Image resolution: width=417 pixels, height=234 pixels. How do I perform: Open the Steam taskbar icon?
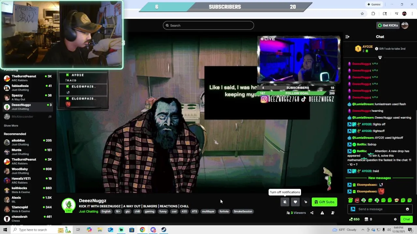[164, 230]
